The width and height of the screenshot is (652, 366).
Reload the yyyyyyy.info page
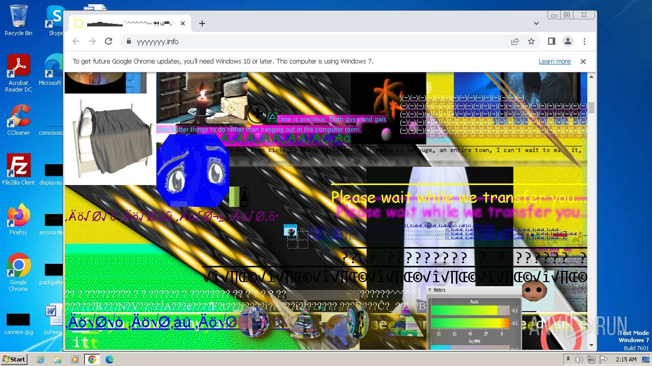(108, 42)
